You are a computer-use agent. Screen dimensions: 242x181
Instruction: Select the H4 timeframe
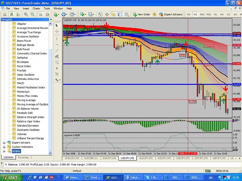(222, 14)
